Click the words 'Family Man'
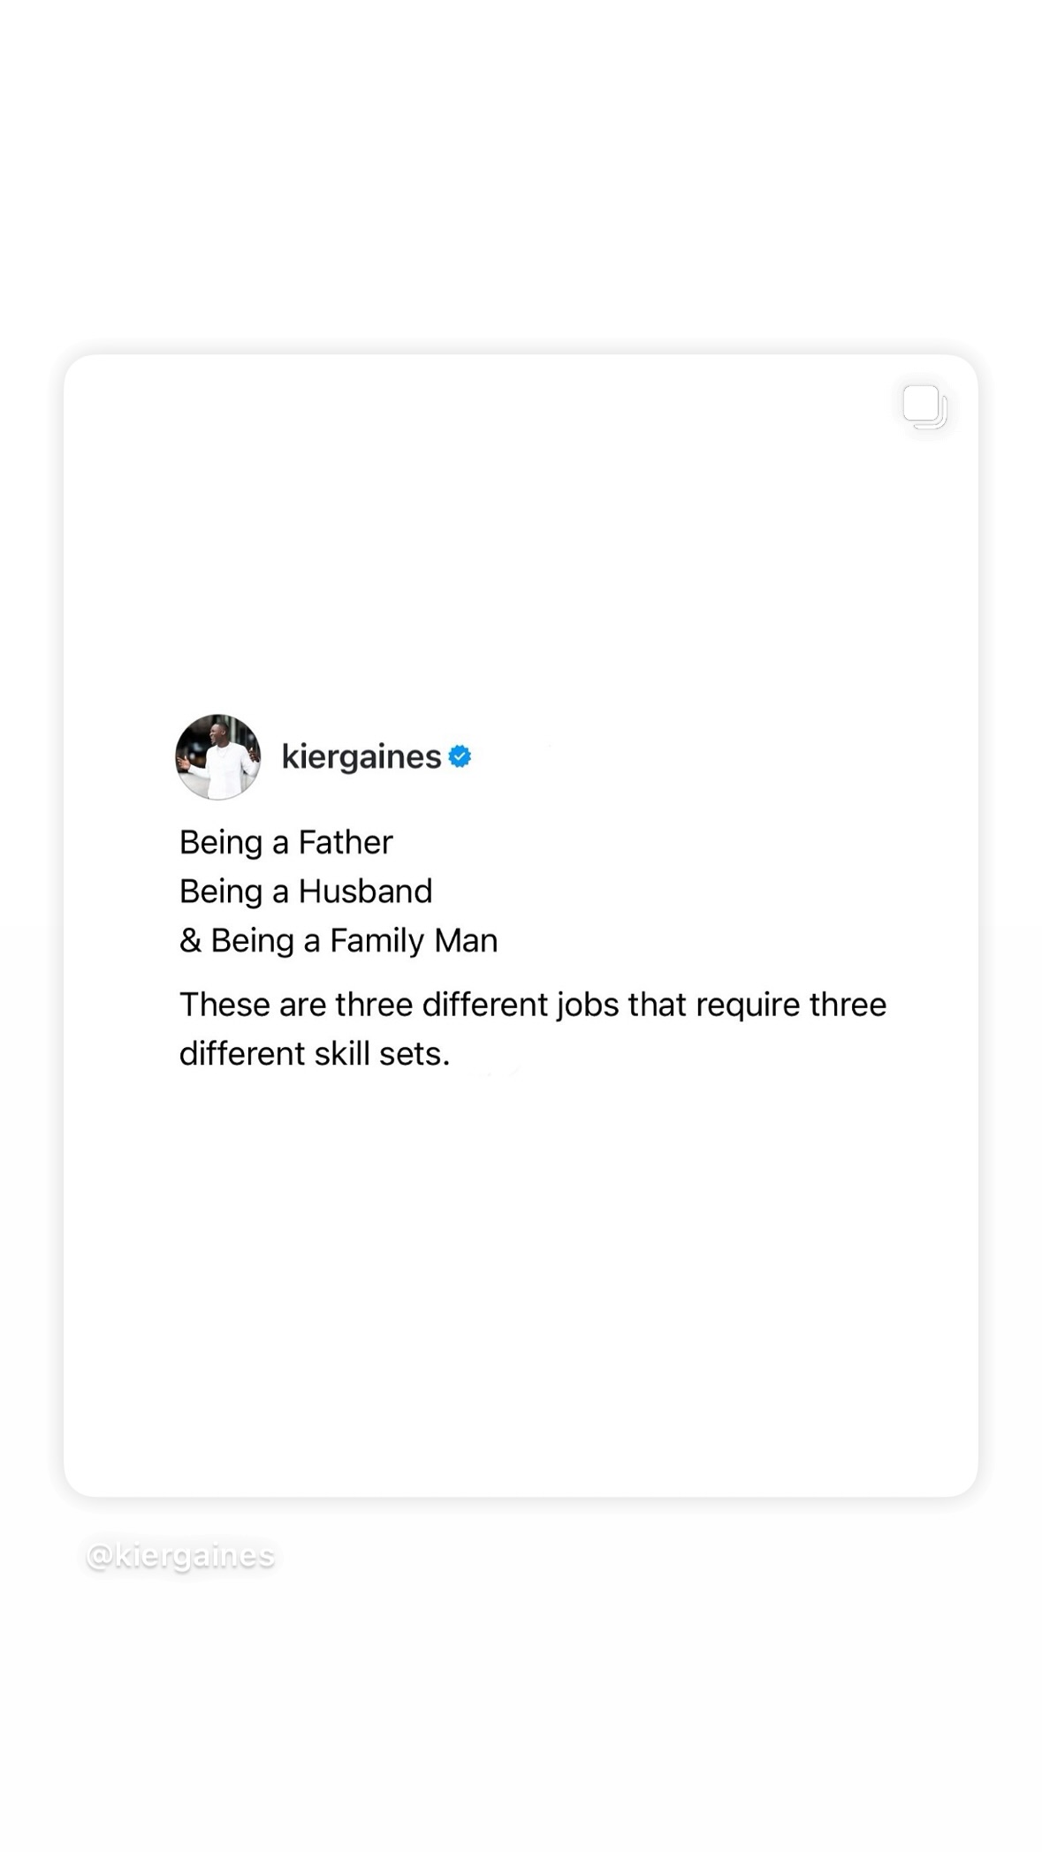 (414, 941)
